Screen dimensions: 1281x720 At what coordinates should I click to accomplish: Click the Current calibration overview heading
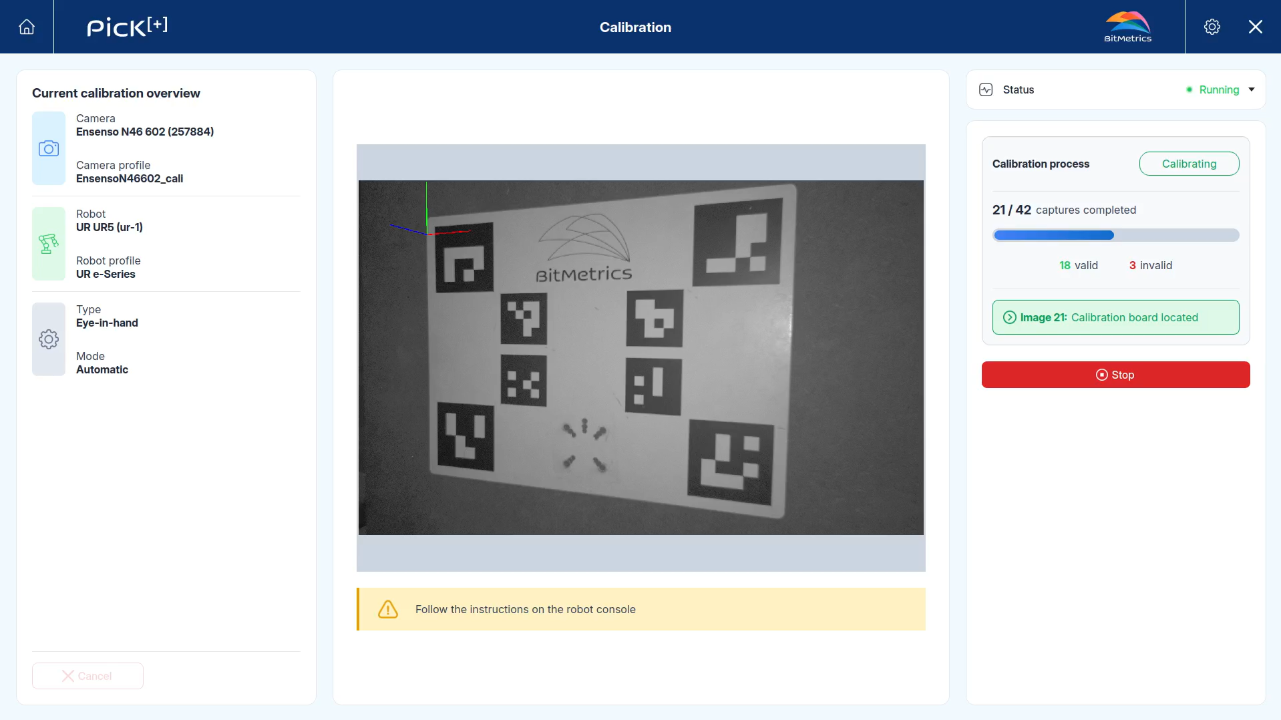(x=116, y=93)
